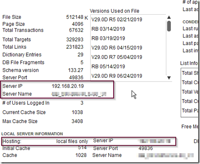Click Dictionary Entries value 29

pos(81,55)
